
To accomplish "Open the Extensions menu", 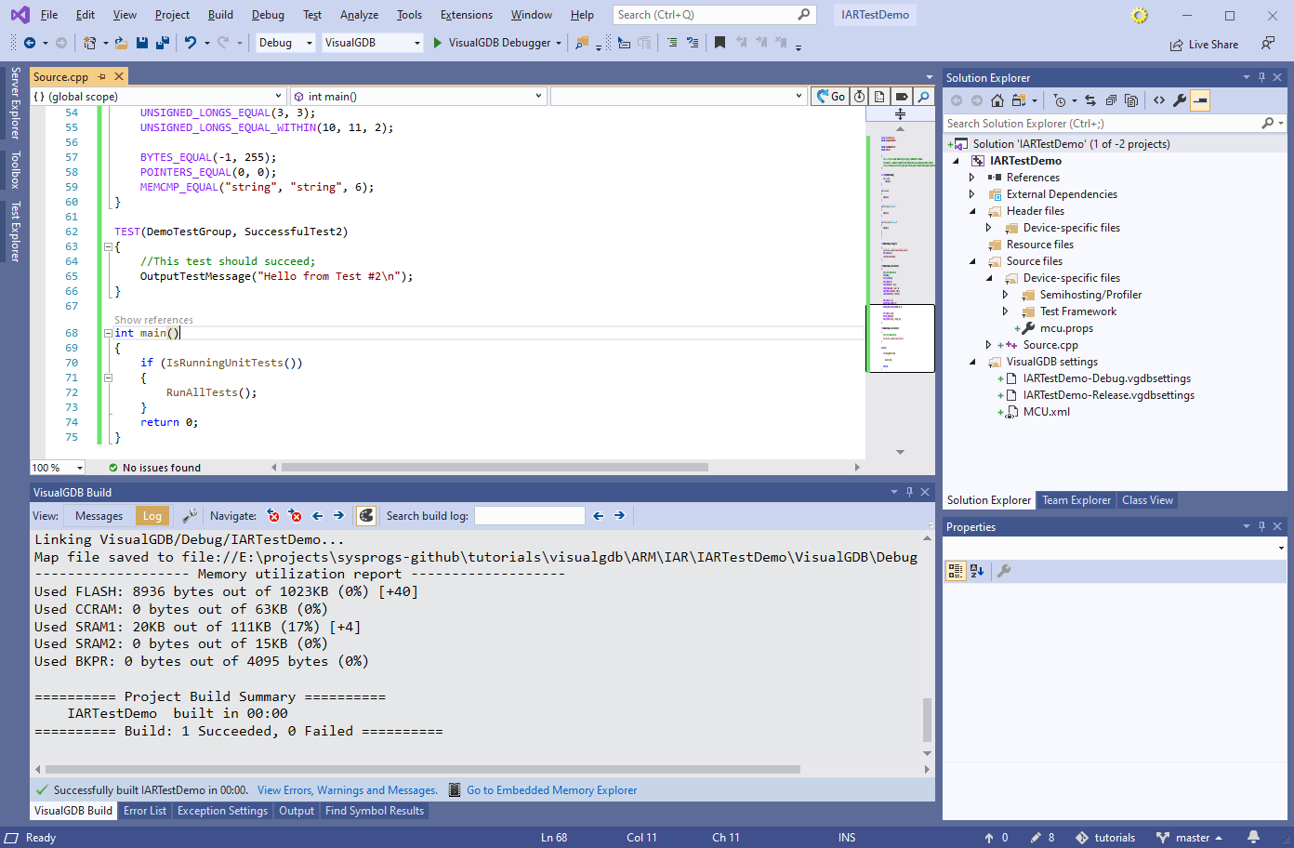I will [x=466, y=15].
